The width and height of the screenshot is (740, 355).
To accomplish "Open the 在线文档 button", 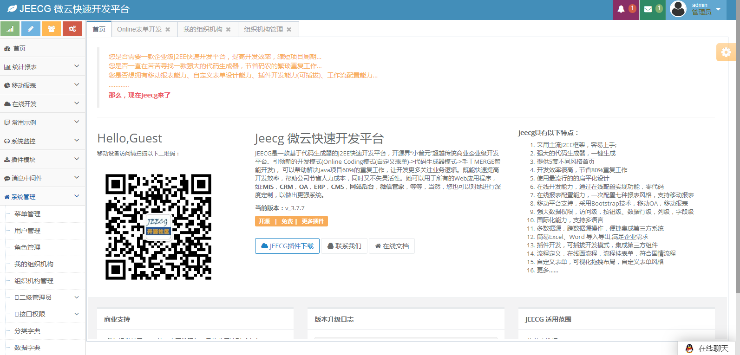I will [x=392, y=246].
